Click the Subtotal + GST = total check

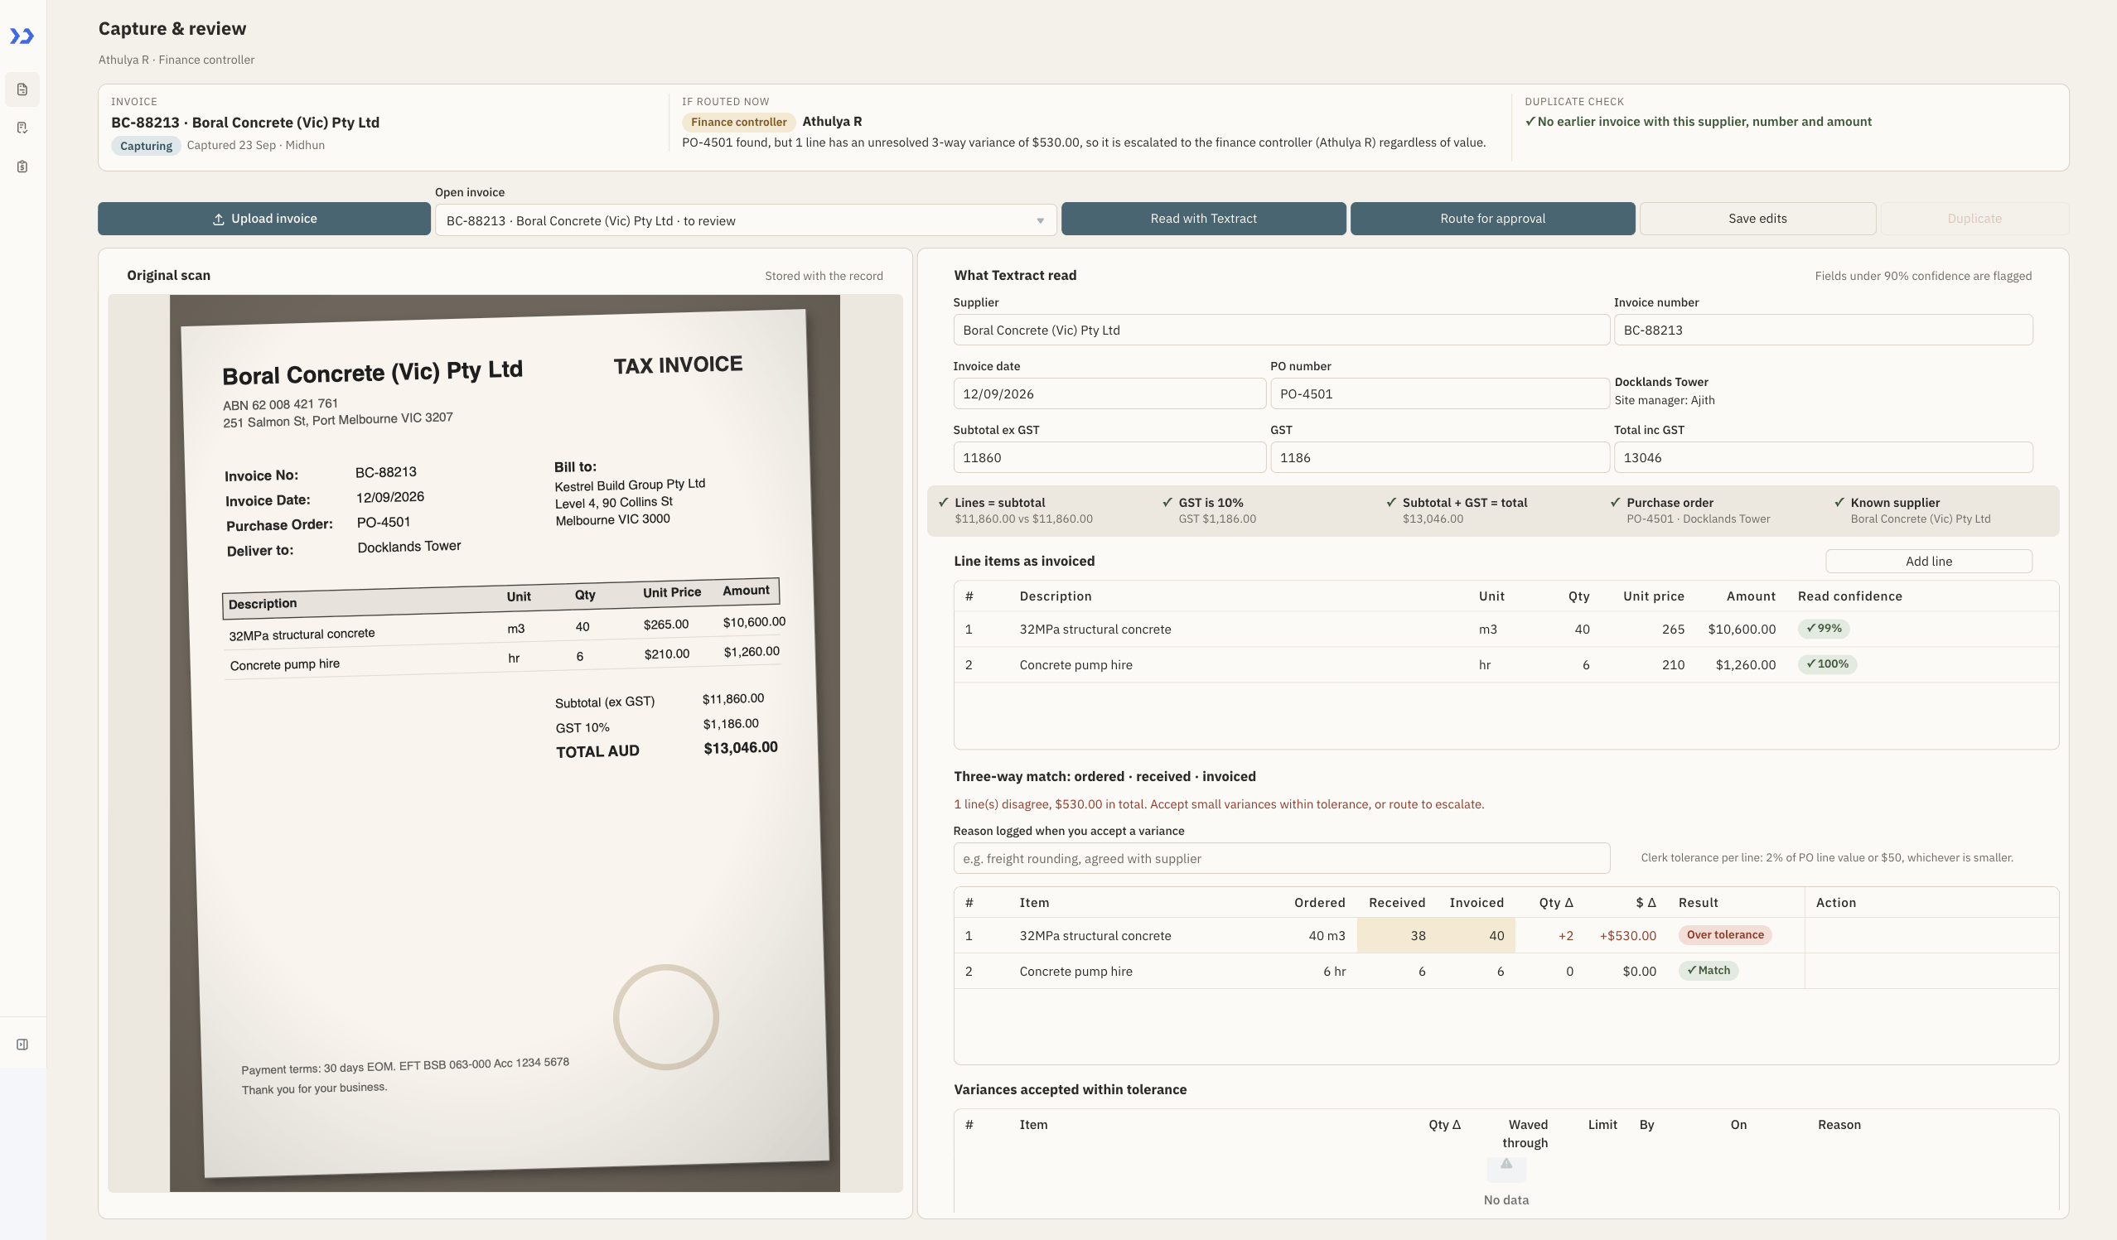[x=1457, y=510]
